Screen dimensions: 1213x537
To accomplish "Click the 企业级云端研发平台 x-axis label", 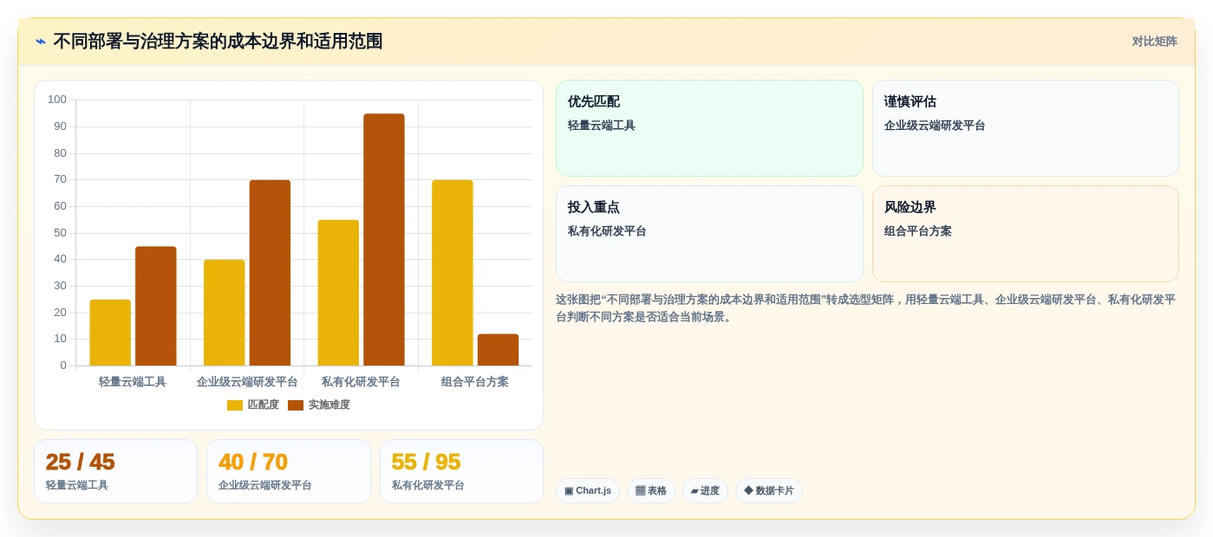I will click(x=247, y=382).
